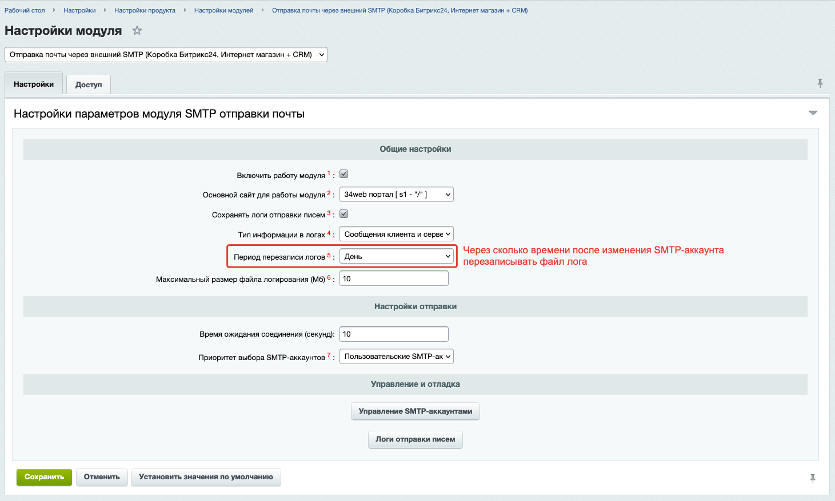Viewport: 835px width, 501px height.
Task: Go to 'Рабочий стол' breadcrumb
Action: (25, 10)
